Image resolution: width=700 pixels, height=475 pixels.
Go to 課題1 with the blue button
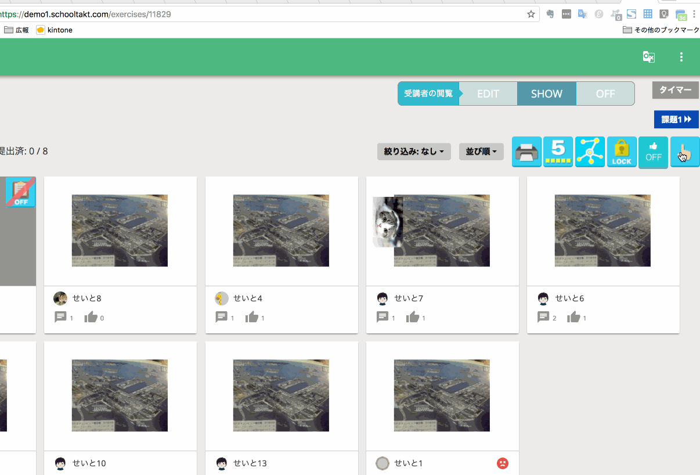676,119
